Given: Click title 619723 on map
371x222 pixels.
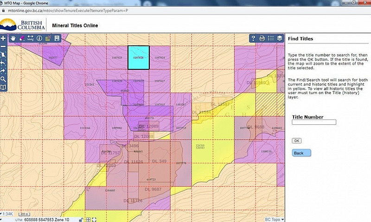Looking at the screenshot, I should 151,179.
